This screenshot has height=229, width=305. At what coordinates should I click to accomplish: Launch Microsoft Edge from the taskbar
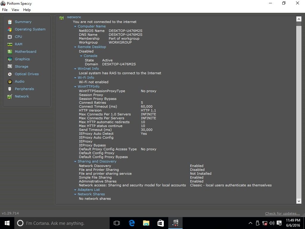[132, 223]
